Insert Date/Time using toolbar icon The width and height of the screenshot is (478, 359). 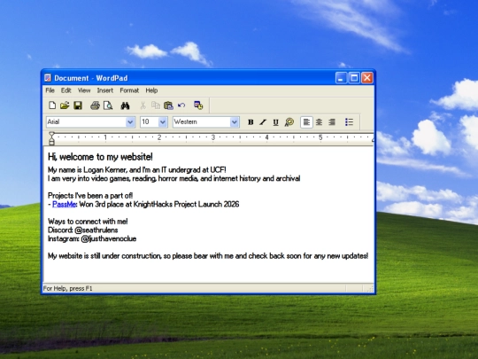198,105
